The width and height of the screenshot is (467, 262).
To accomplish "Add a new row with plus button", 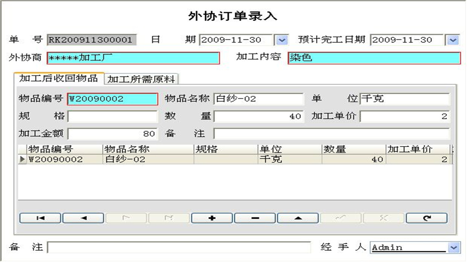I will coord(212,218).
